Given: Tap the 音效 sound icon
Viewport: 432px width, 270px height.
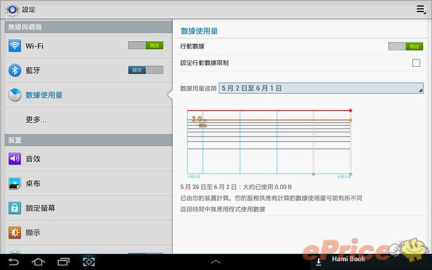Looking at the screenshot, I should 15,159.
